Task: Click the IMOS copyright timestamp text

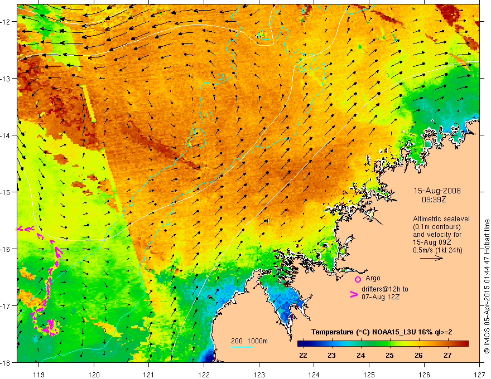Action: click(x=487, y=286)
